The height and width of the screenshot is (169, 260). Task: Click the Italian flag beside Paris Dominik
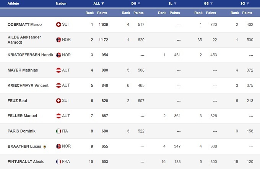click(58, 131)
